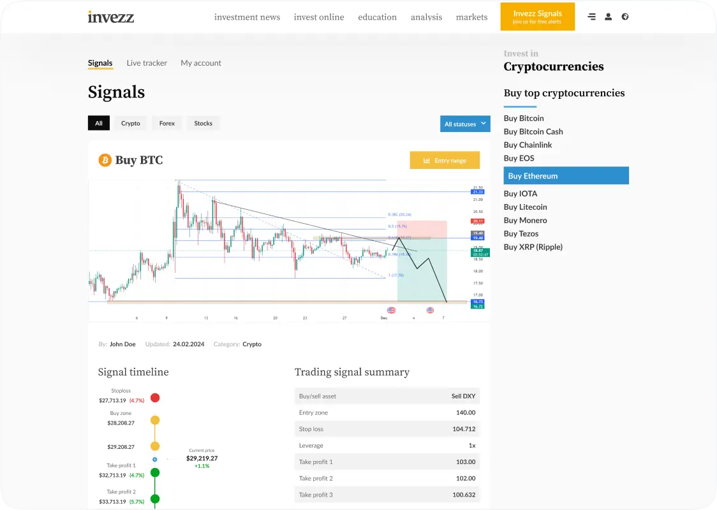Click the Take profit 2 value 102.00
This screenshot has height=510, width=717.
pyautogui.click(x=466, y=479)
